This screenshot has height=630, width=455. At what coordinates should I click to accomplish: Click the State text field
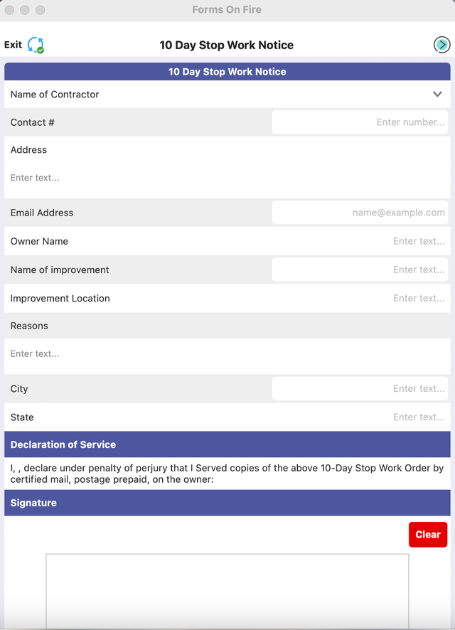[x=360, y=417]
